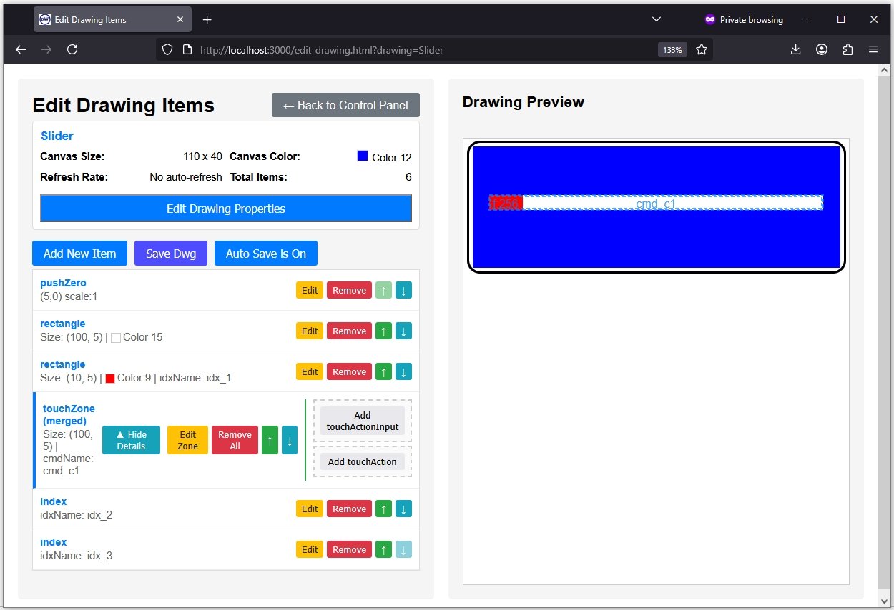This screenshot has width=894, height=610.
Task: Move idx_3 index item up
Action: (383, 549)
